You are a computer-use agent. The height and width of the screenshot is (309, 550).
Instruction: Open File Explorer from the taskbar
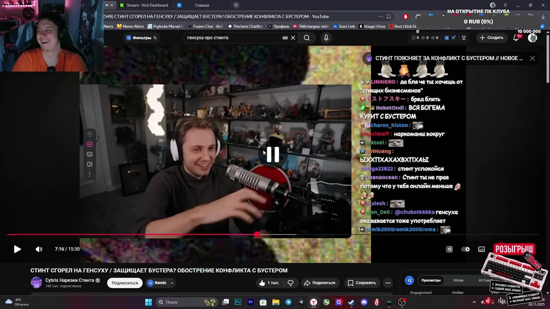pos(276,302)
